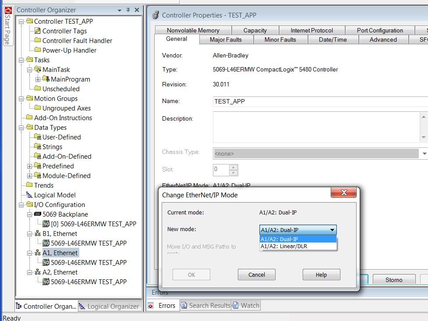428x321 pixels.
Task: Click the Start Page icon on the side tab
Action: (8, 11)
